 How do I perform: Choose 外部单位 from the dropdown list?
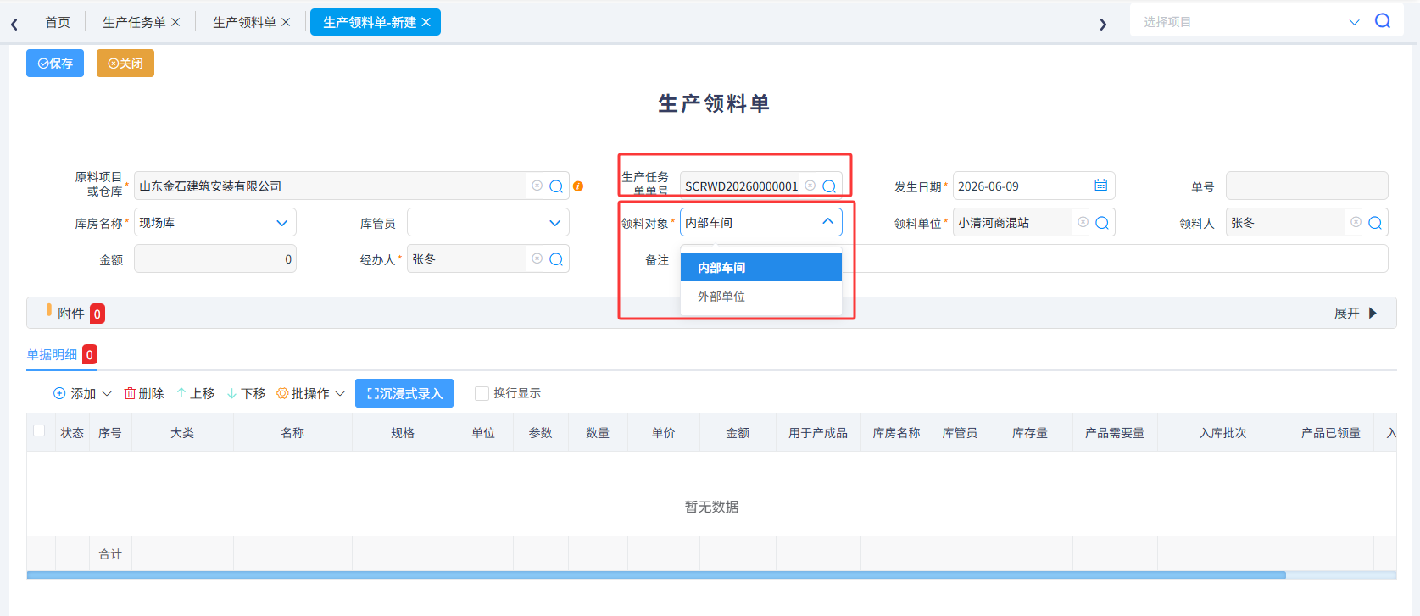761,297
